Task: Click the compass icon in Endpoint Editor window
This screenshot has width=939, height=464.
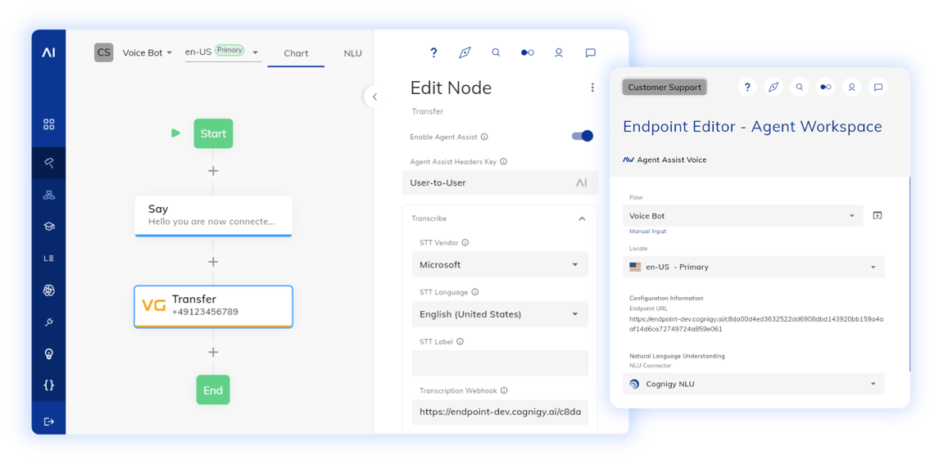Action: point(773,88)
